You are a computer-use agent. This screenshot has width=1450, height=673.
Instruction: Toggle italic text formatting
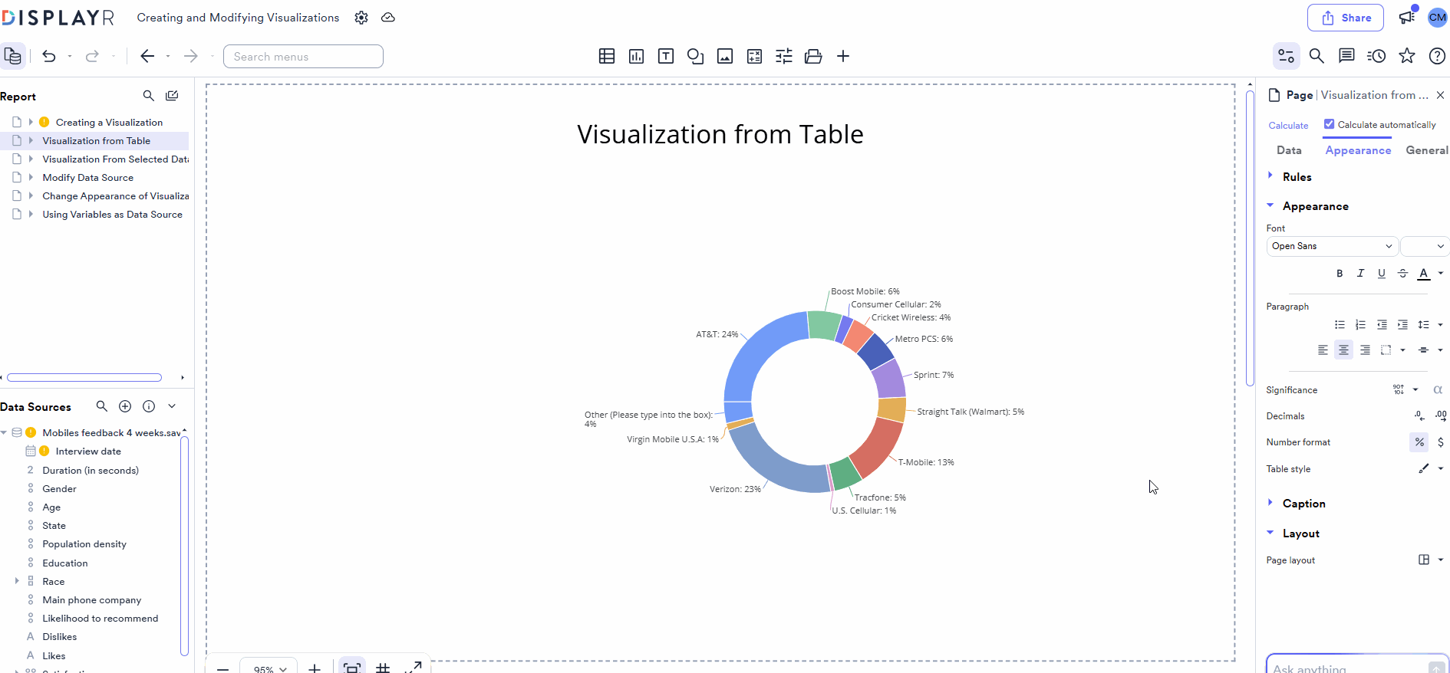1361,274
